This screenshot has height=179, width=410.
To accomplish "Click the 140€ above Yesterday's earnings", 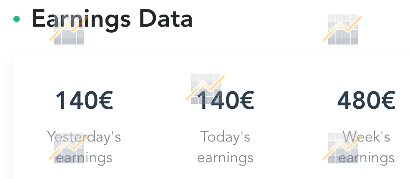I will coord(84,100).
